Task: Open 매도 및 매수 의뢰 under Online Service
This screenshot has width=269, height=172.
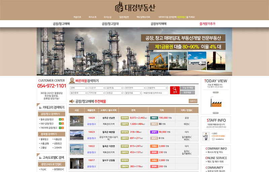Action: tap(215, 162)
